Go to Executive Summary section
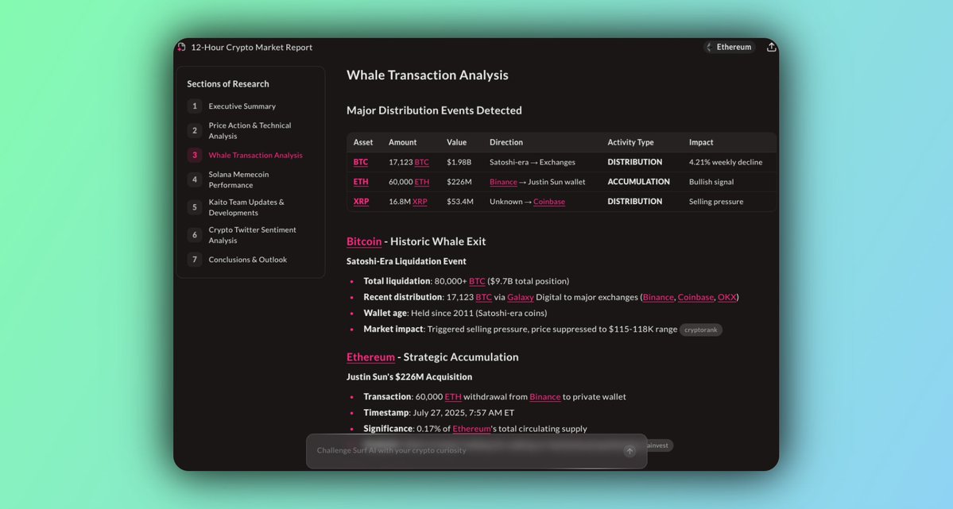Screen dimensions: 953x509 pyautogui.click(x=242, y=106)
